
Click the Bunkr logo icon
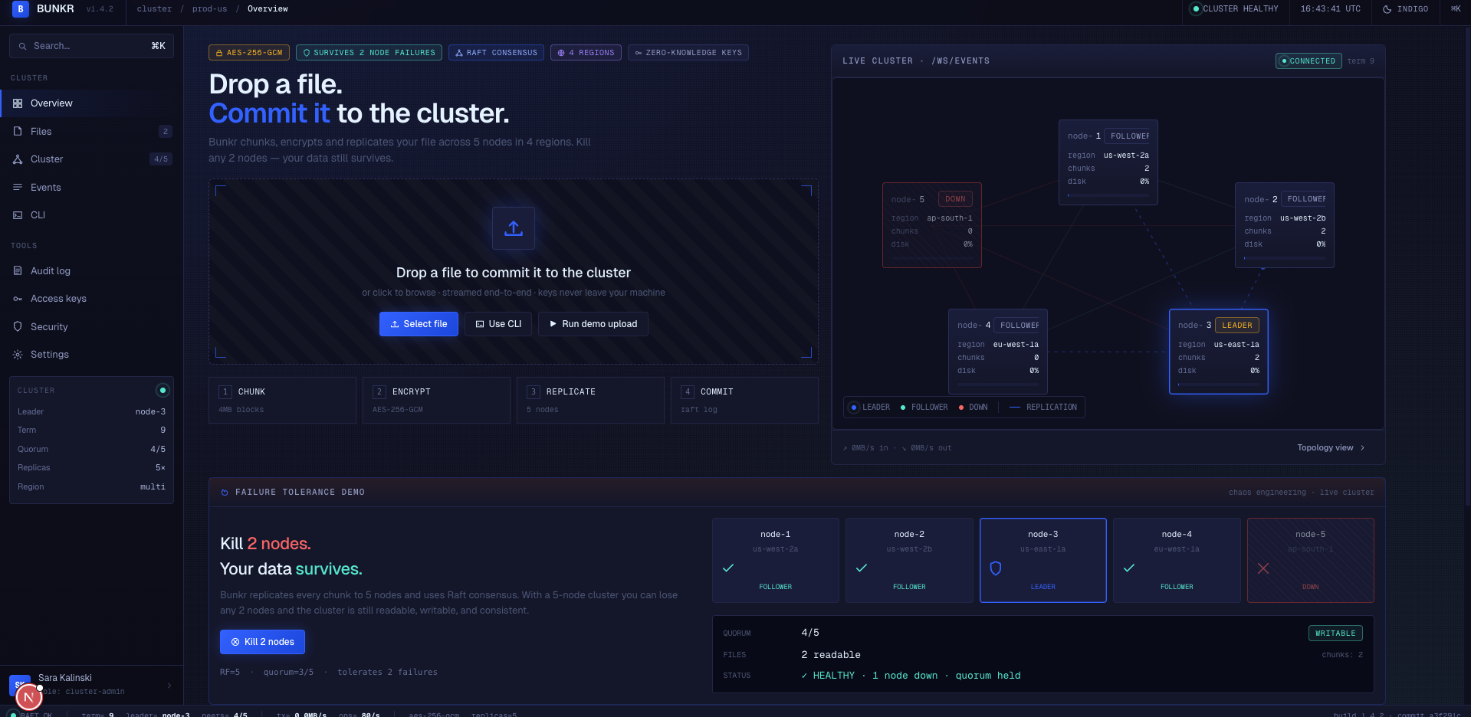tap(21, 9)
